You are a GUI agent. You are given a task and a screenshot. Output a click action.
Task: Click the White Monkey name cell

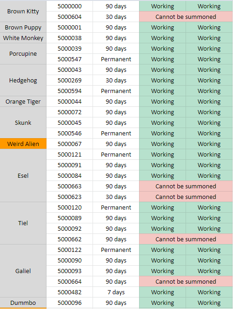pyautogui.click(x=23, y=38)
